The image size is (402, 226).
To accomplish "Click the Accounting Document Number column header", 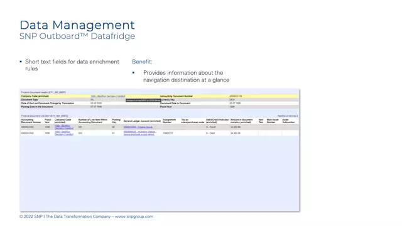I will coord(31,121).
